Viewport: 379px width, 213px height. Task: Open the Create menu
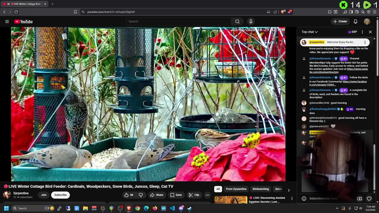pyautogui.click(x=340, y=22)
